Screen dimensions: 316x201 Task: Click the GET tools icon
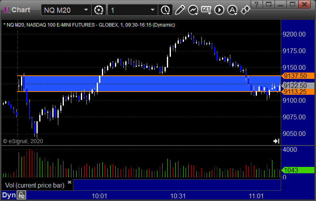point(206,10)
